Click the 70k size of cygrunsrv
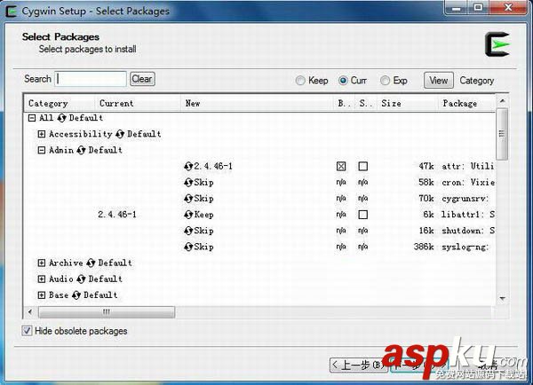 [426, 199]
